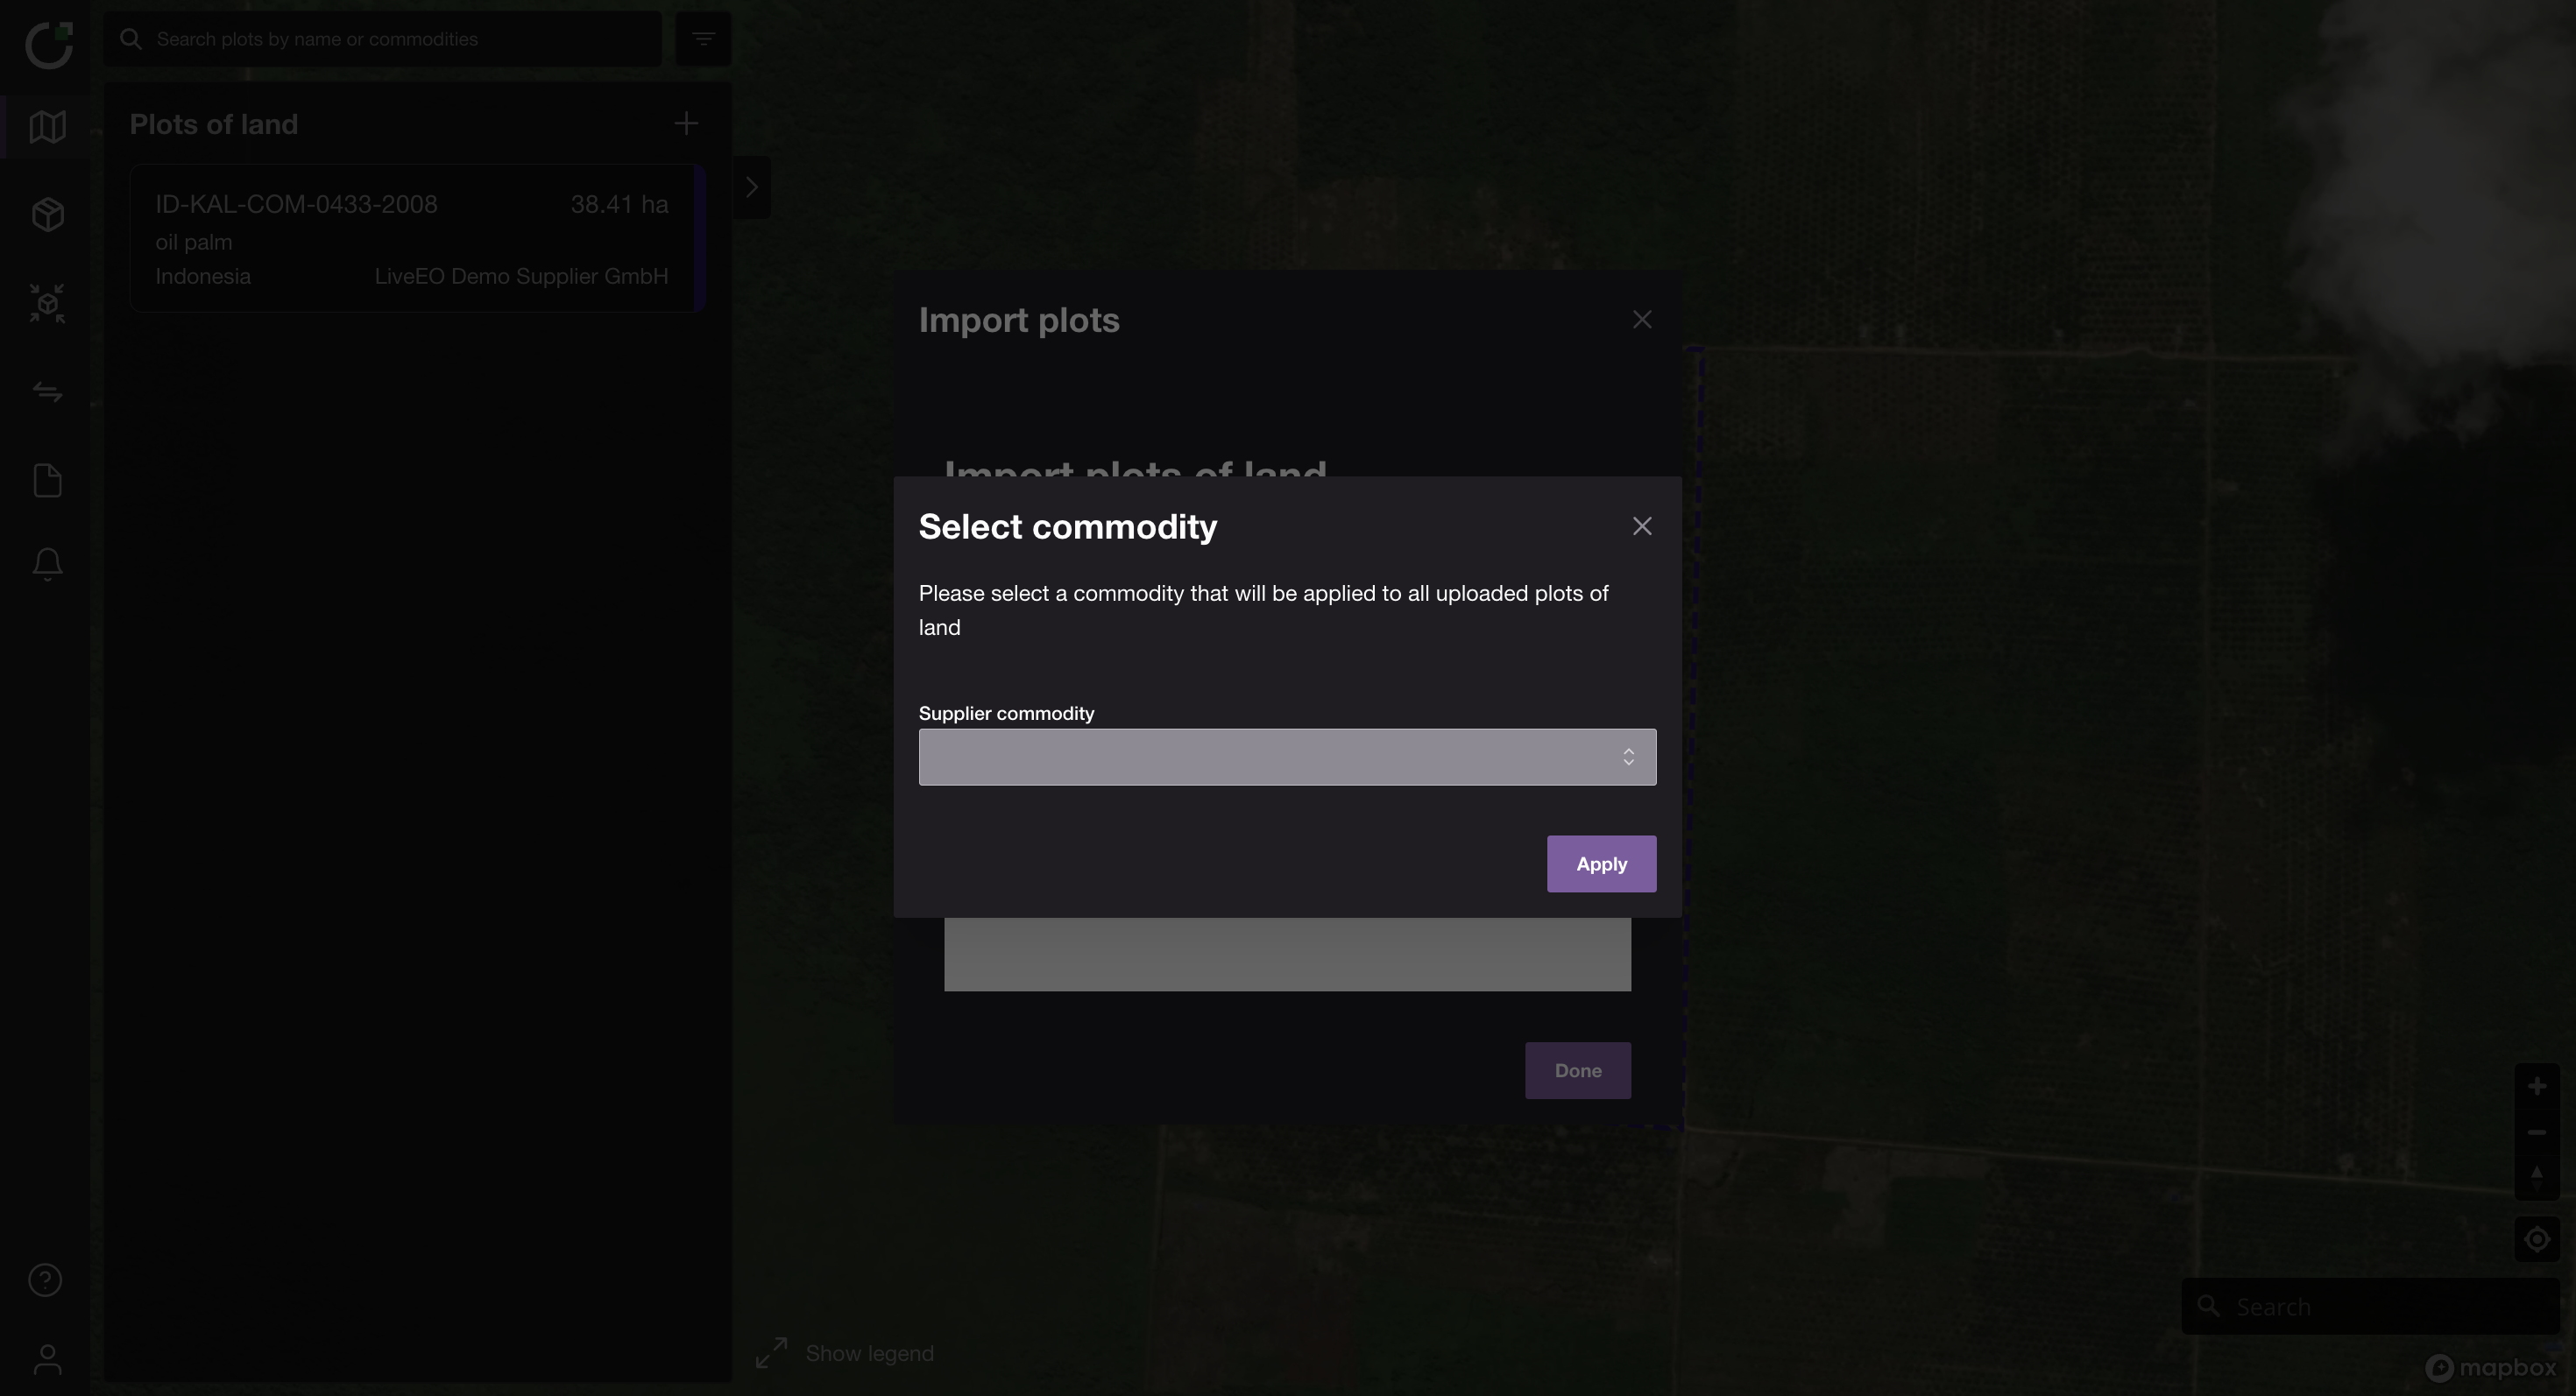2576x1396 pixels.
Task: Close the Import plots dialog
Action: [x=1642, y=320]
